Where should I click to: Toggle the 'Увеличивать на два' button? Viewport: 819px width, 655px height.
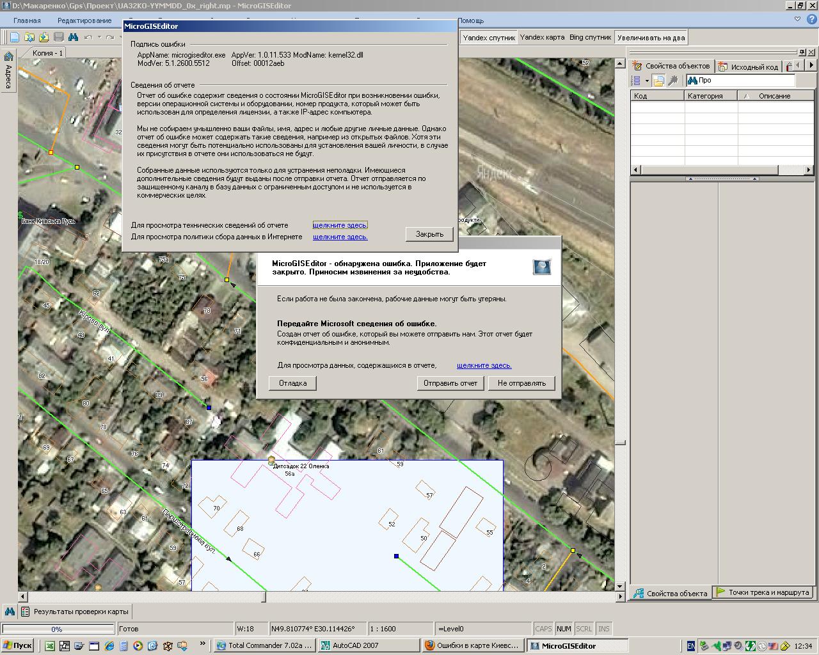tap(651, 38)
